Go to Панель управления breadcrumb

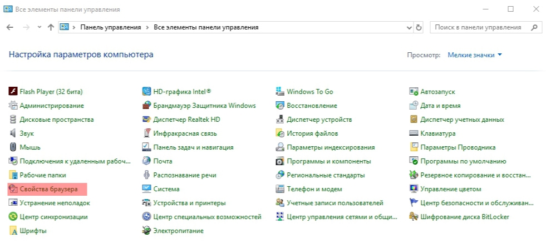point(111,27)
